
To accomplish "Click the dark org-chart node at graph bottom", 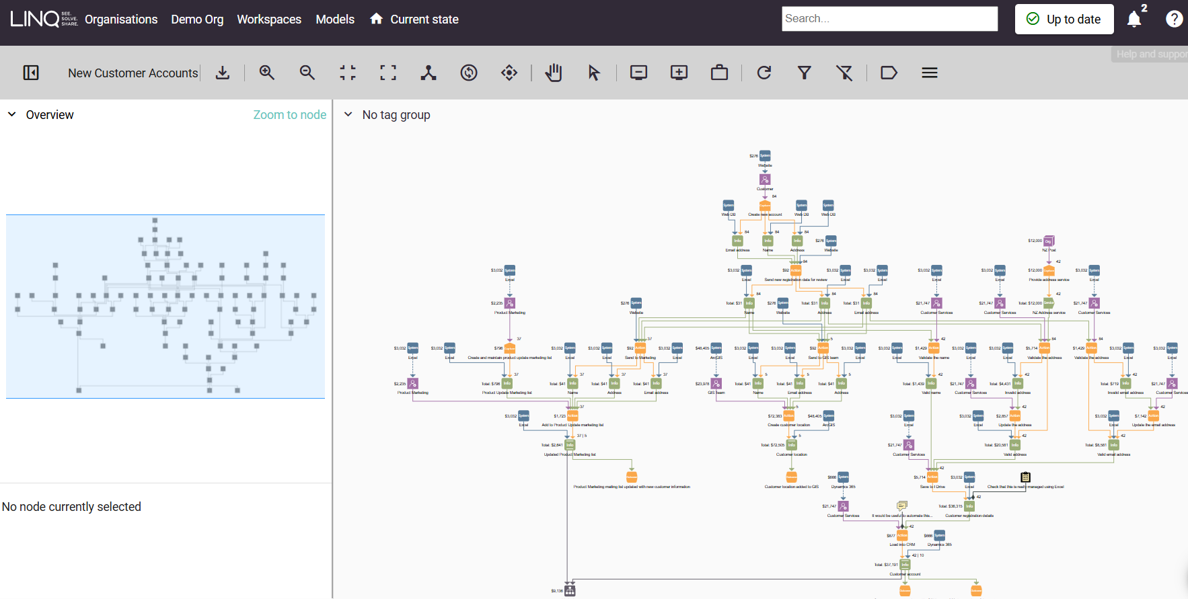I will point(570,591).
